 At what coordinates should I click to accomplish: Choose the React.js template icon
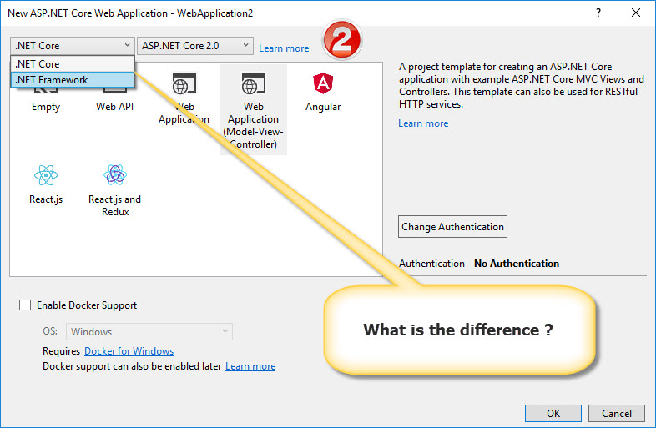(x=46, y=175)
